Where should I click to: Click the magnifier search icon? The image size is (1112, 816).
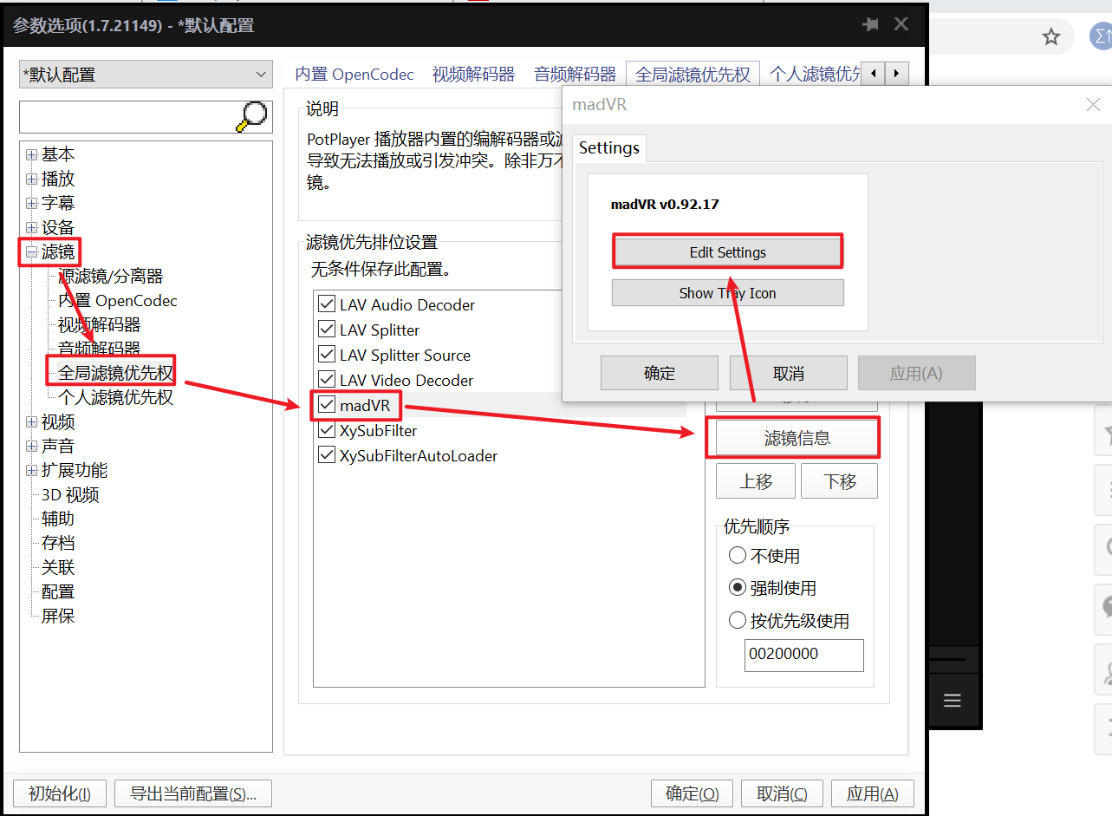point(251,117)
